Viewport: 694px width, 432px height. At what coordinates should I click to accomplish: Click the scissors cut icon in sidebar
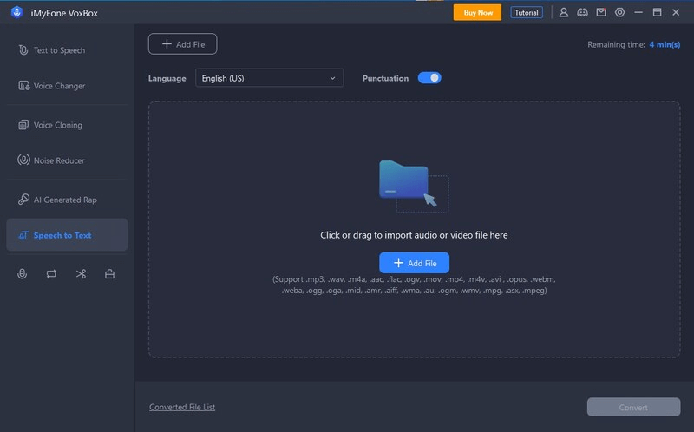(x=81, y=274)
